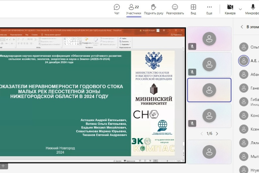Select the highlighted active speaker video tile
This screenshot has width=259, height=173.
tap(209, 90)
